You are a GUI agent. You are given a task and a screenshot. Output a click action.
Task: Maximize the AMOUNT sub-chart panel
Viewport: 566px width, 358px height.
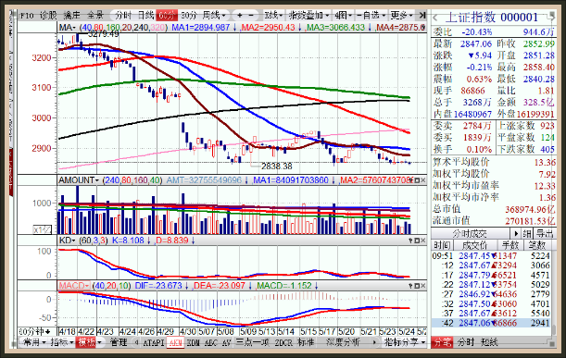(417, 179)
